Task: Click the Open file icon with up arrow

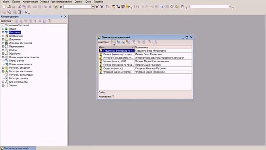Action: [9, 7]
